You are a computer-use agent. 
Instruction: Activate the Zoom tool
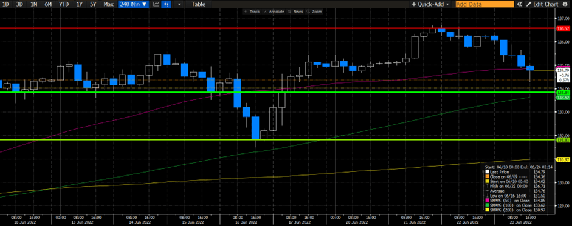pos(314,12)
